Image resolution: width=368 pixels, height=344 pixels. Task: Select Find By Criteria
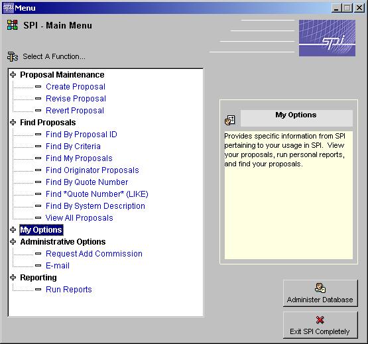coord(73,146)
